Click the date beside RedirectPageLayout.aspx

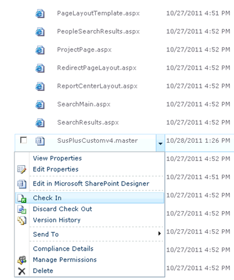tap(198, 68)
